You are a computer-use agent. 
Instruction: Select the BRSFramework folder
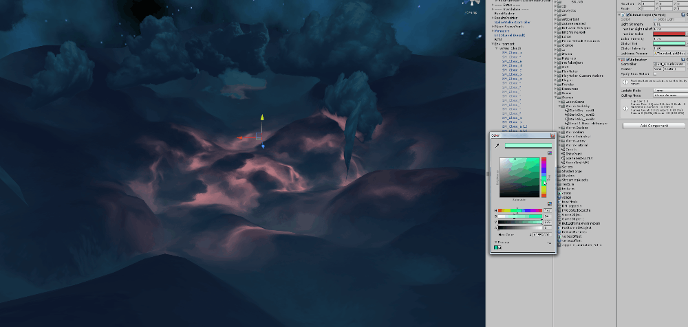point(571,32)
